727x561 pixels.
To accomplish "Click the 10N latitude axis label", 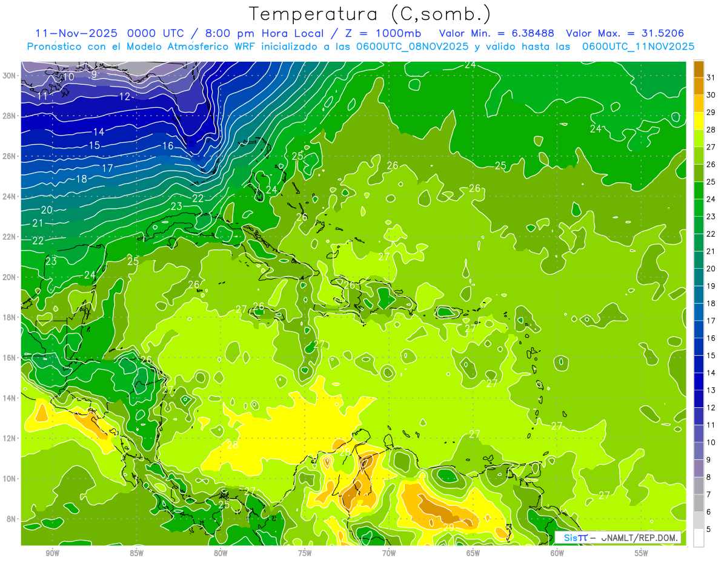I will (9, 479).
